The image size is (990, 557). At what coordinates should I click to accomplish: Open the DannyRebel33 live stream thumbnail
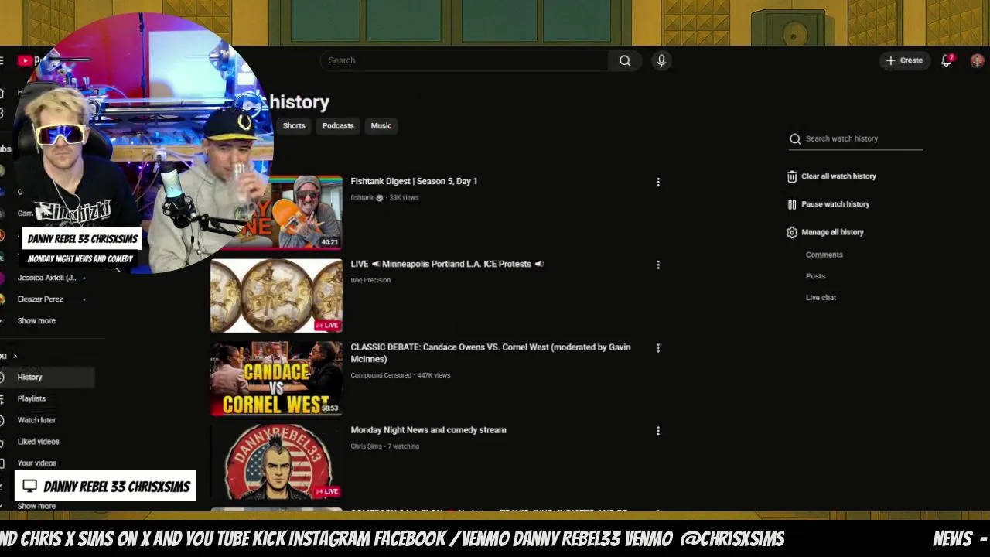(276, 461)
